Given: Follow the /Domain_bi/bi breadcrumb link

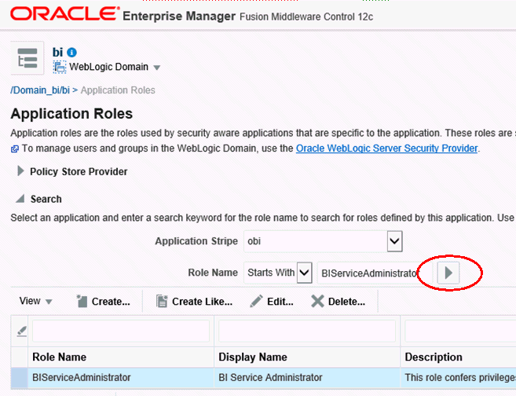Looking at the screenshot, I should (x=40, y=90).
